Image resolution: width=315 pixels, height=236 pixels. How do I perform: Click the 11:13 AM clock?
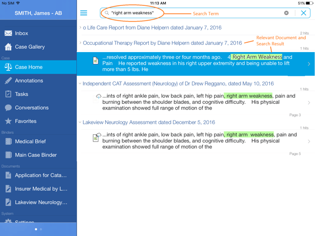coord(158,3)
